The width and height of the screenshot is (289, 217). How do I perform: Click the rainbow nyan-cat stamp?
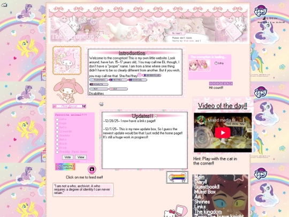pos(177,177)
